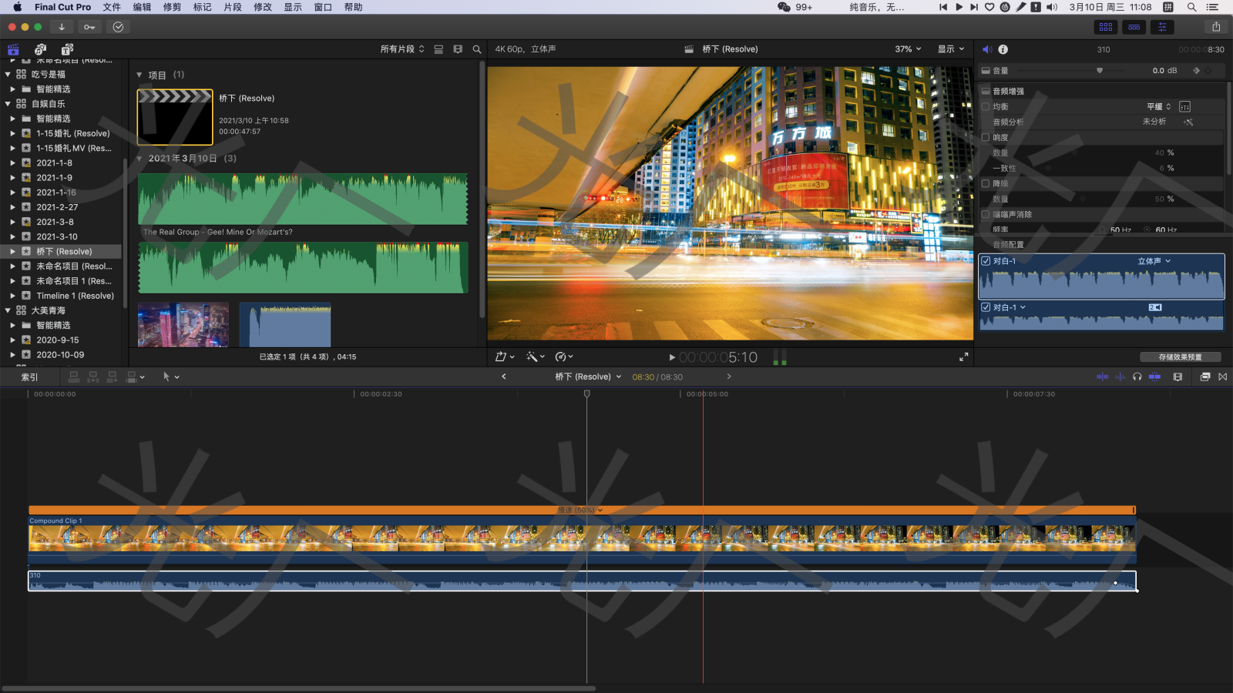Viewport: 1233px width, 693px height.
Task: Open the 所有片段 clip filter dropdown
Action: click(x=402, y=49)
